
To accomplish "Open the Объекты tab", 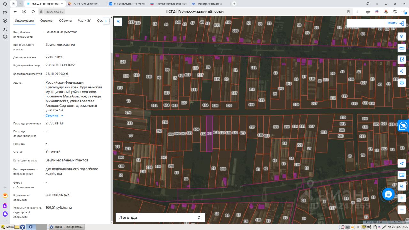I will tap(65, 21).
